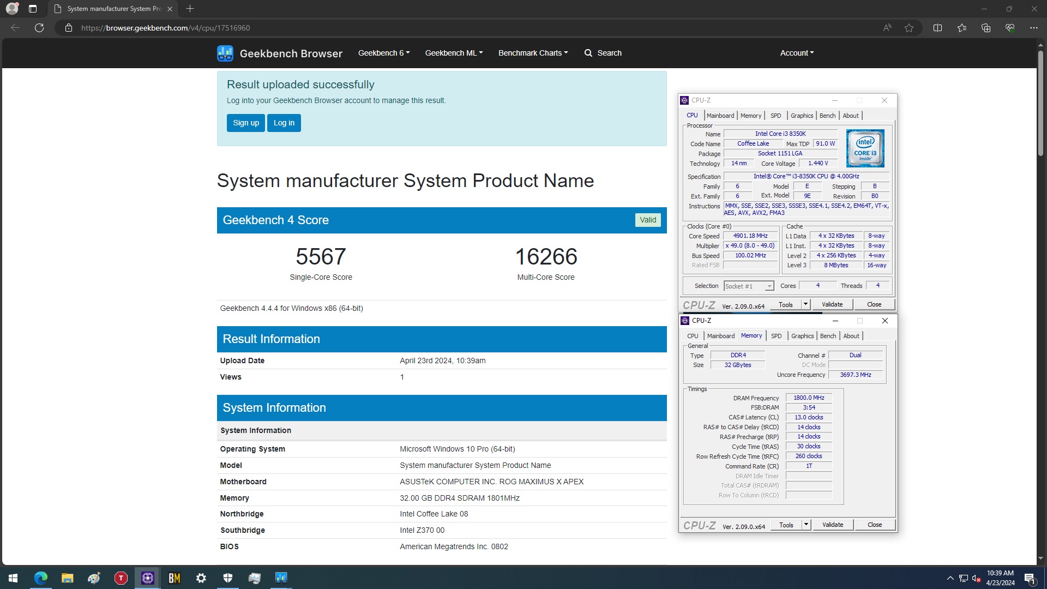The height and width of the screenshot is (589, 1047).
Task: Click the muted volume tray icon
Action: click(x=976, y=578)
